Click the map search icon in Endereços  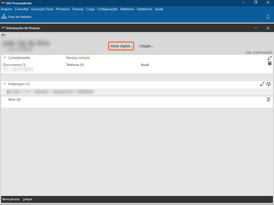(x=269, y=84)
